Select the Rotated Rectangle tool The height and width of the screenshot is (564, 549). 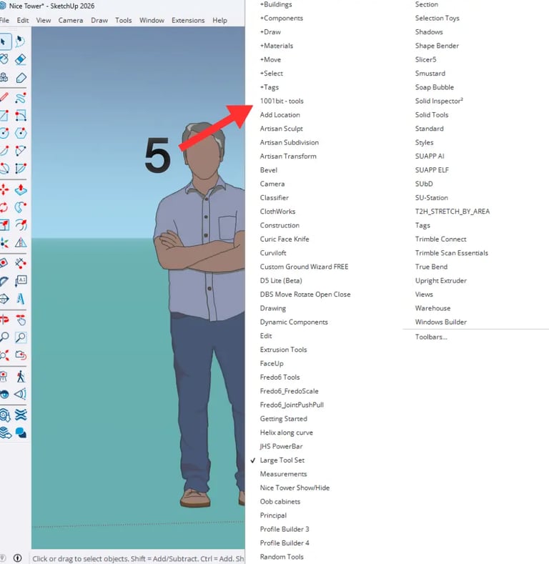pos(21,116)
